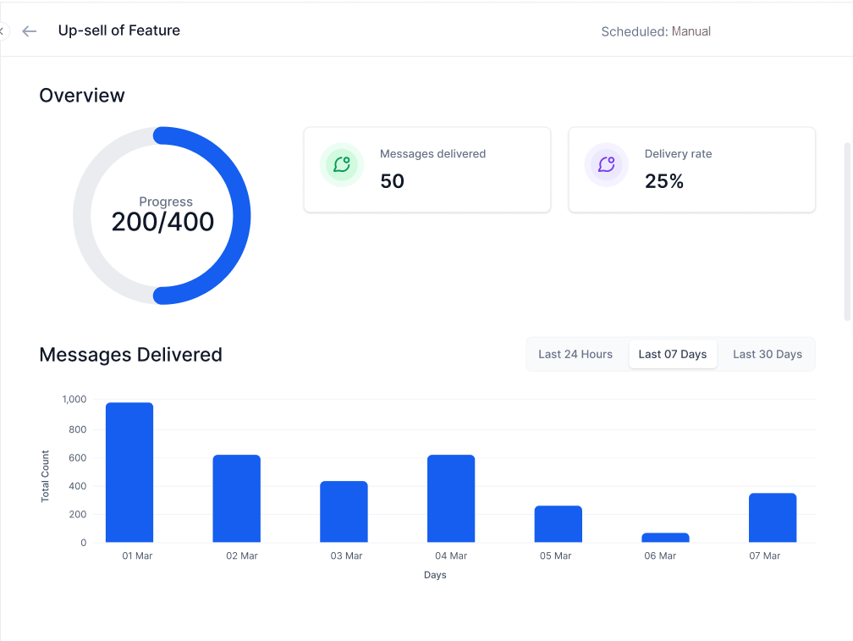Click the Up-sell of Feature title

[x=119, y=30]
